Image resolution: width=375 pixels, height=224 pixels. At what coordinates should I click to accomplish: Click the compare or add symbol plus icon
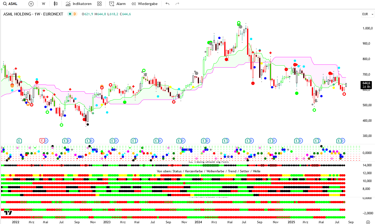tap(31, 4)
